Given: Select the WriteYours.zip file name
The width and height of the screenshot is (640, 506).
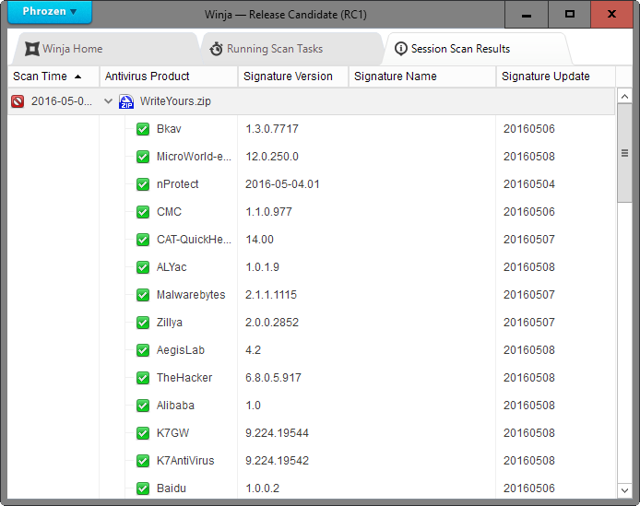Looking at the screenshot, I should [175, 100].
